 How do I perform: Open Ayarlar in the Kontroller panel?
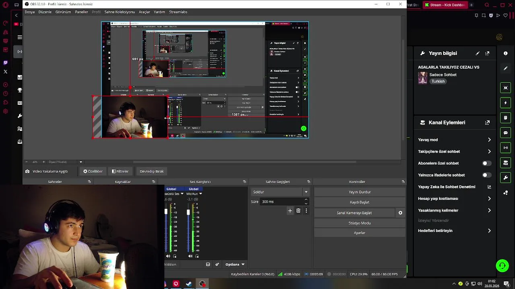[x=360, y=233]
